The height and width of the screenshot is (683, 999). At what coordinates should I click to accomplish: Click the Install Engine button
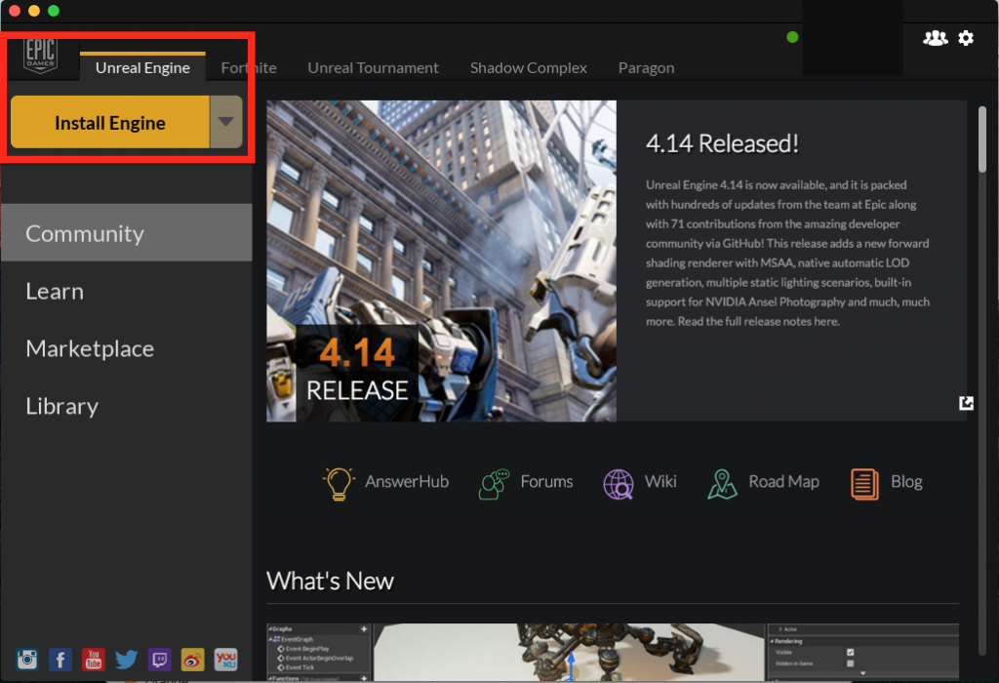[109, 122]
